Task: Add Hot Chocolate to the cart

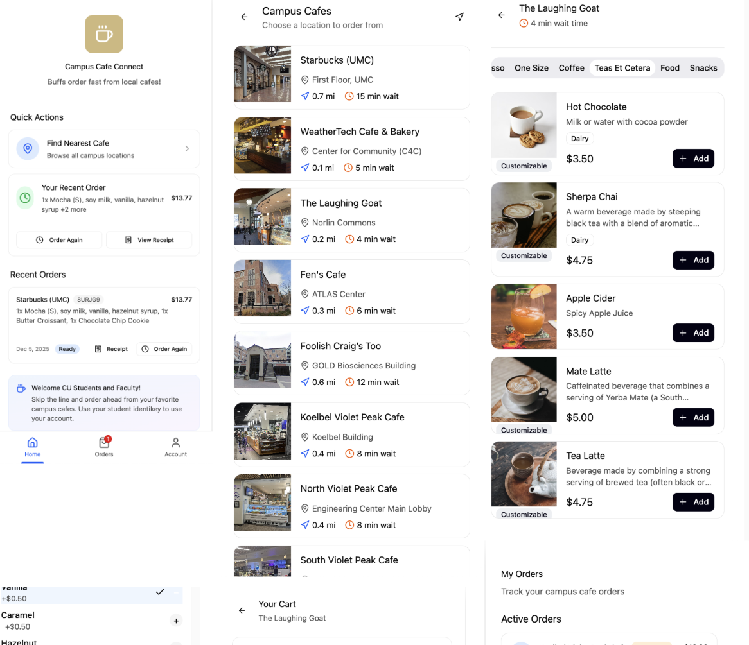Action: (693, 159)
